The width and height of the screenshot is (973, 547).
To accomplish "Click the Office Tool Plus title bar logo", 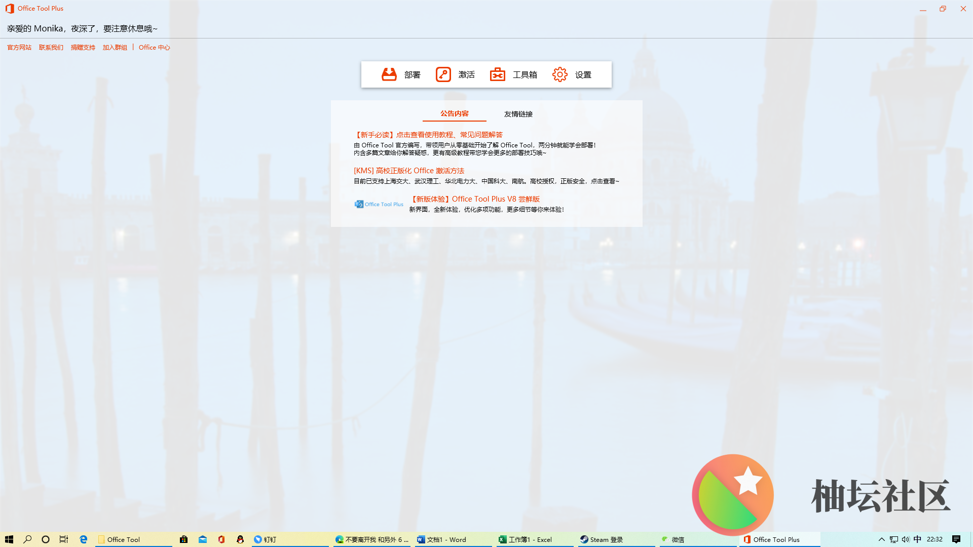I will [x=10, y=9].
